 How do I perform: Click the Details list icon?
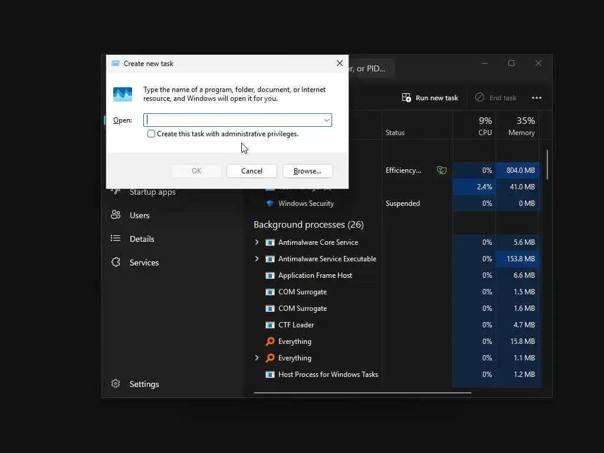[x=116, y=238]
